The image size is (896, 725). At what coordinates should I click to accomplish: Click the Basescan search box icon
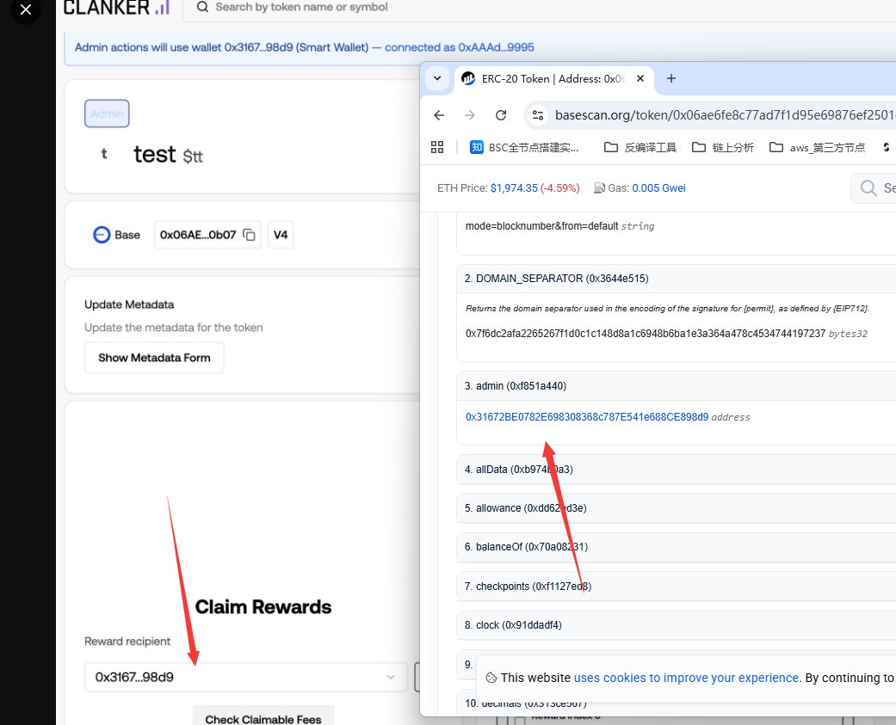(868, 187)
